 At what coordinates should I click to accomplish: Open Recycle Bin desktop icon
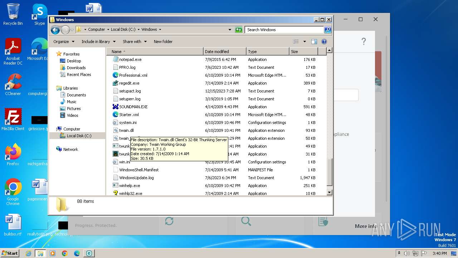(x=13, y=14)
